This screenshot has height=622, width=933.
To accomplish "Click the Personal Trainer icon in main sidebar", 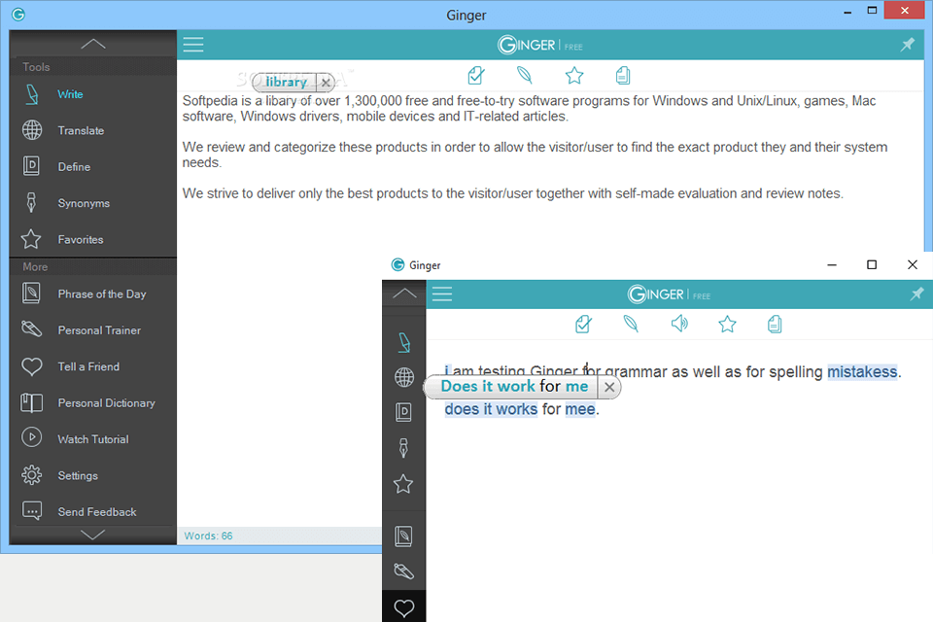I will click(31, 328).
